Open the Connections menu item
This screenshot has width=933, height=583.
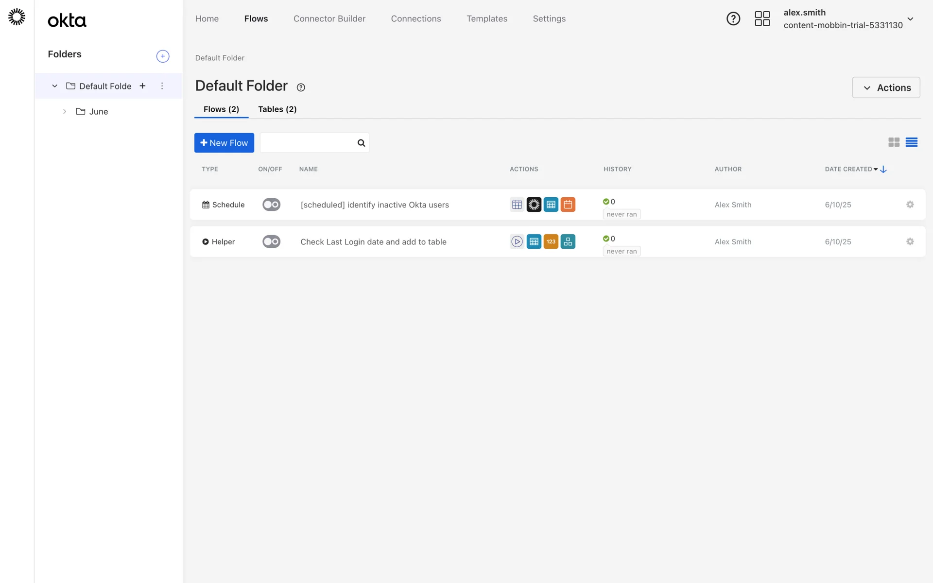coord(415,18)
